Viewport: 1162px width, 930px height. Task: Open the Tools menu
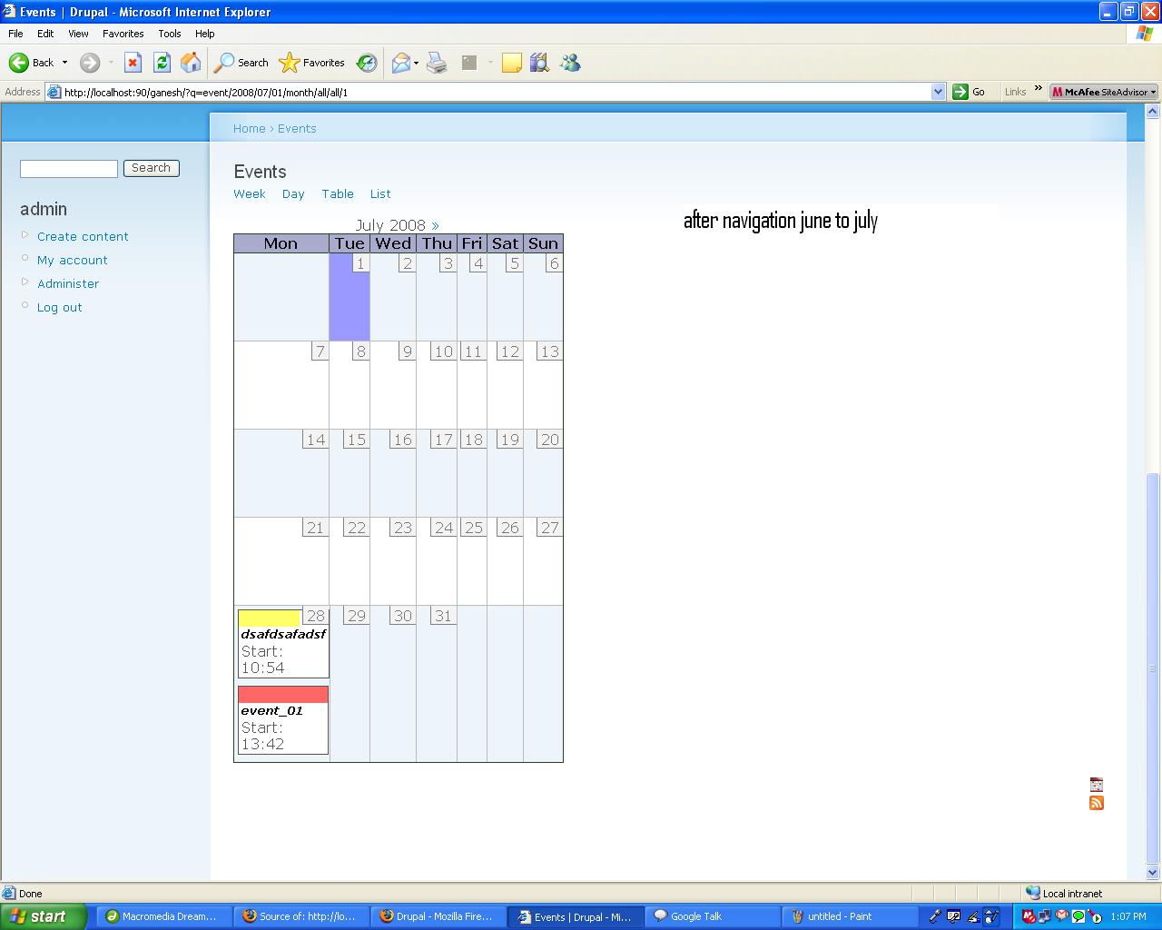(169, 34)
